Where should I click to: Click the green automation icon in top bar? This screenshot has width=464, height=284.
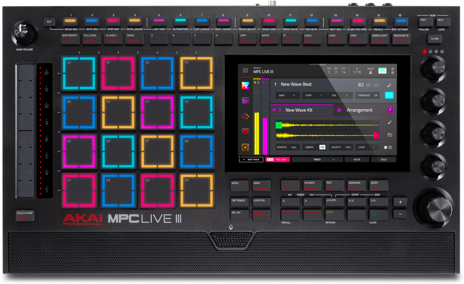tap(382, 71)
